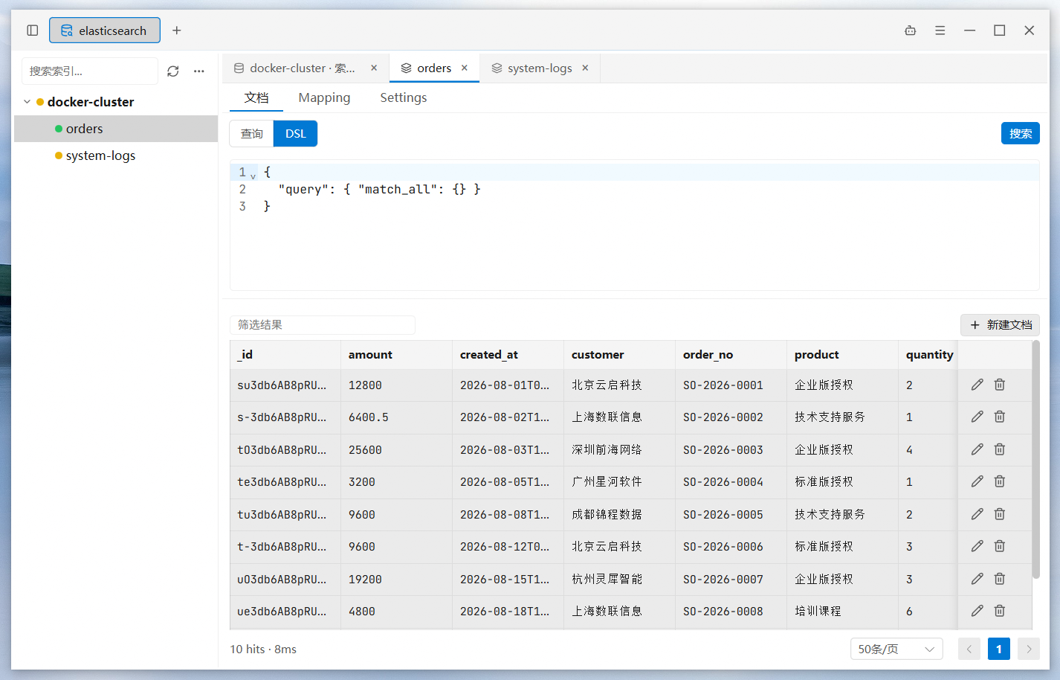Go to next results page
1060x680 pixels.
1029,649
